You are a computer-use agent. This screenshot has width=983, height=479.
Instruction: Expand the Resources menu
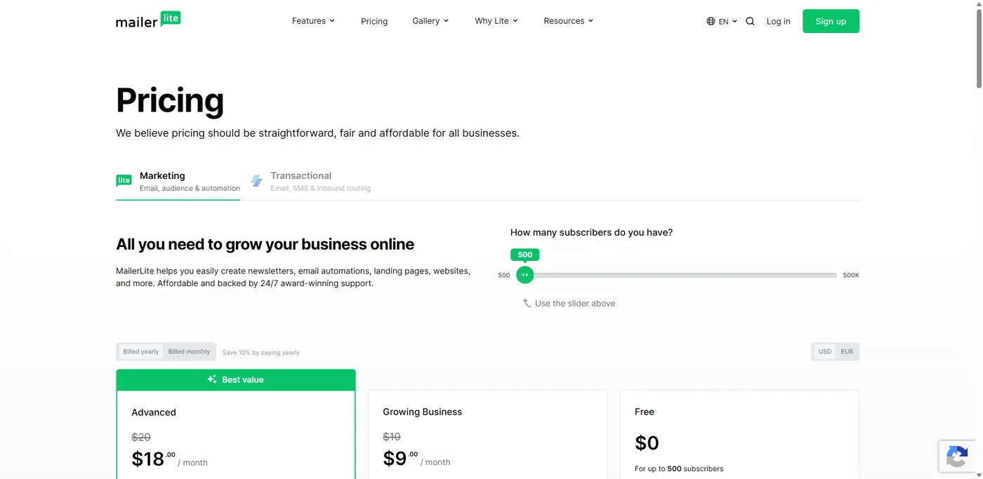coord(569,21)
